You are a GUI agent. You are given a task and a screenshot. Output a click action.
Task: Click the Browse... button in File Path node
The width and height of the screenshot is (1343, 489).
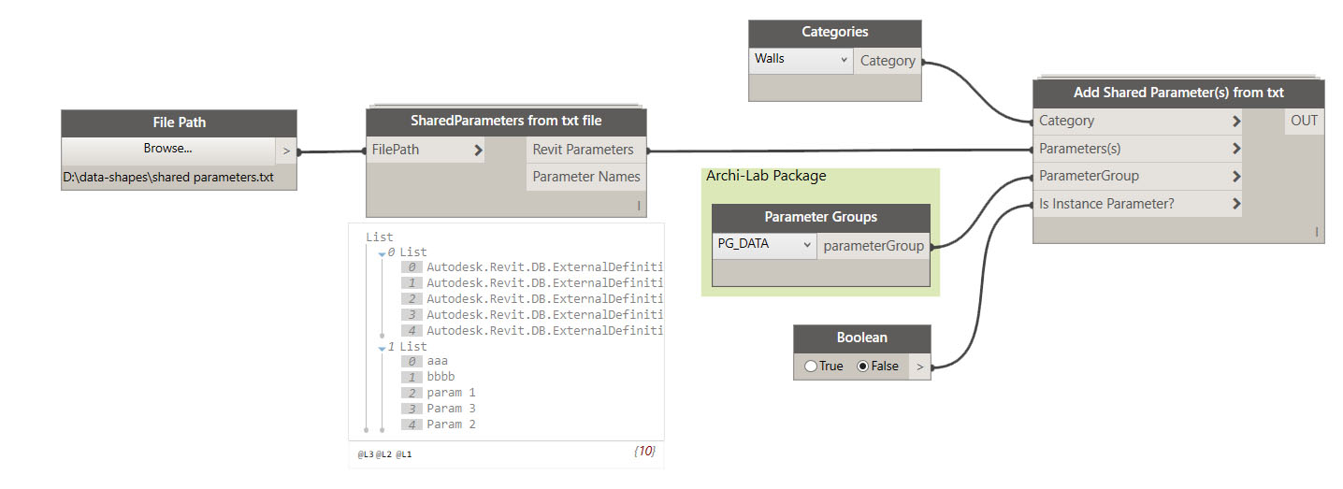168,150
